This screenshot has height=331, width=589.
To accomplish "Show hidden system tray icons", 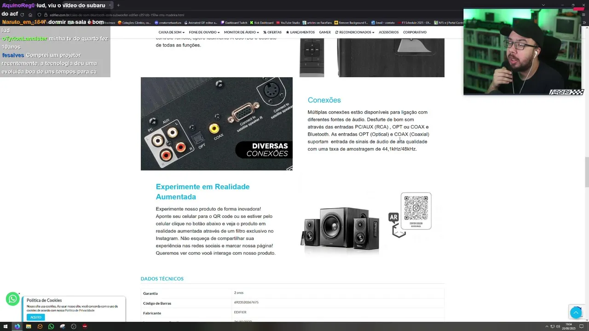I will click(547, 326).
